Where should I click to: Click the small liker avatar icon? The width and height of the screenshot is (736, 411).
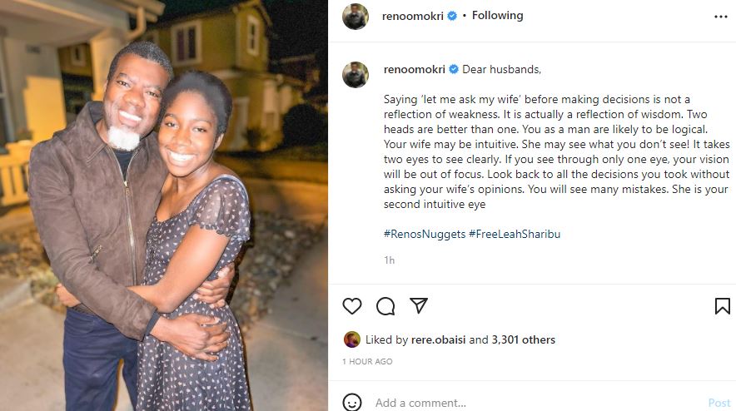(351, 339)
